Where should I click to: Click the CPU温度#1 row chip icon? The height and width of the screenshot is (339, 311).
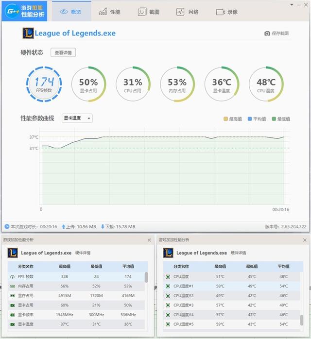coord(168,286)
